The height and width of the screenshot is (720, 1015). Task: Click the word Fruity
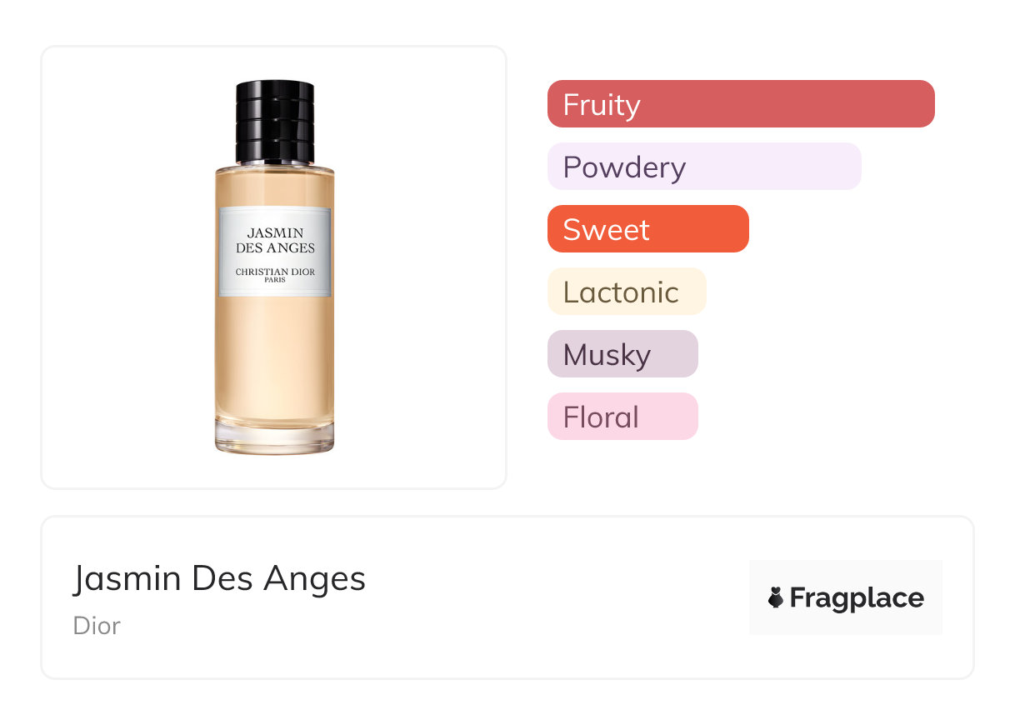602,105
